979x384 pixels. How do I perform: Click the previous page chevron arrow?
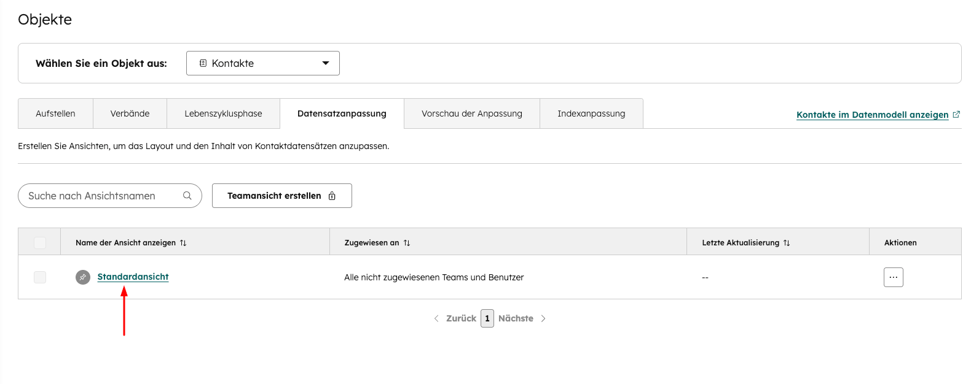click(x=436, y=318)
